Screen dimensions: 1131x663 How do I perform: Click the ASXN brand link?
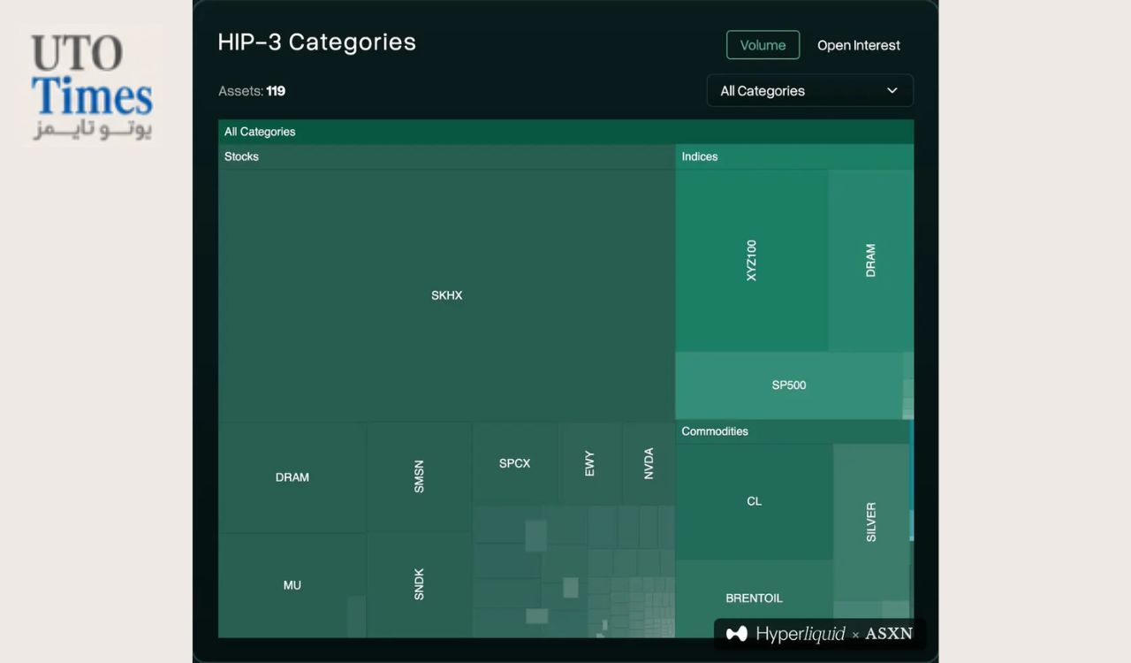tap(889, 634)
